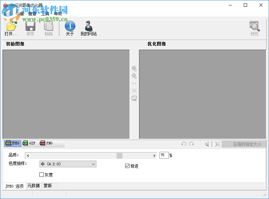Select the GIF format tab
Viewport: 269px width, 199px height.
point(29,143)
